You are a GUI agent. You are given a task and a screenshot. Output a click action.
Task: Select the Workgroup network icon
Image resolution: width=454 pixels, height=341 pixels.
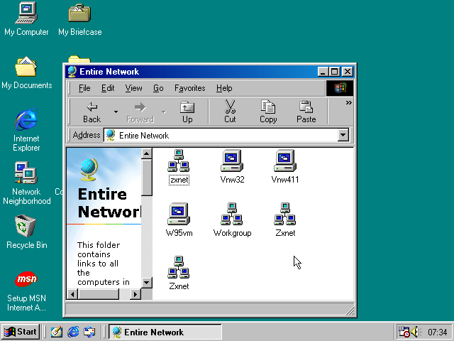click(232, 220)
